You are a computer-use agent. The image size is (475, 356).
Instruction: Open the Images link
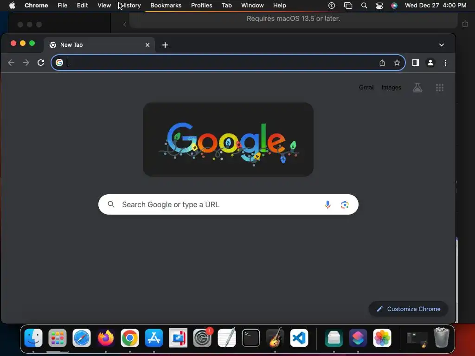click(x=392, y=88)
